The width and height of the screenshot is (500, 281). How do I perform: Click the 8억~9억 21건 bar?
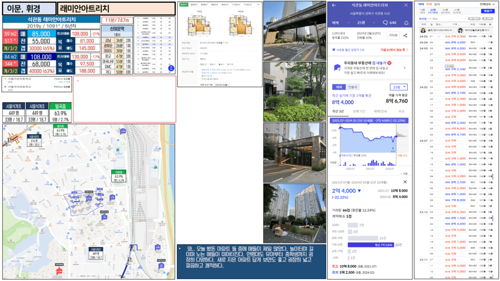363,238
